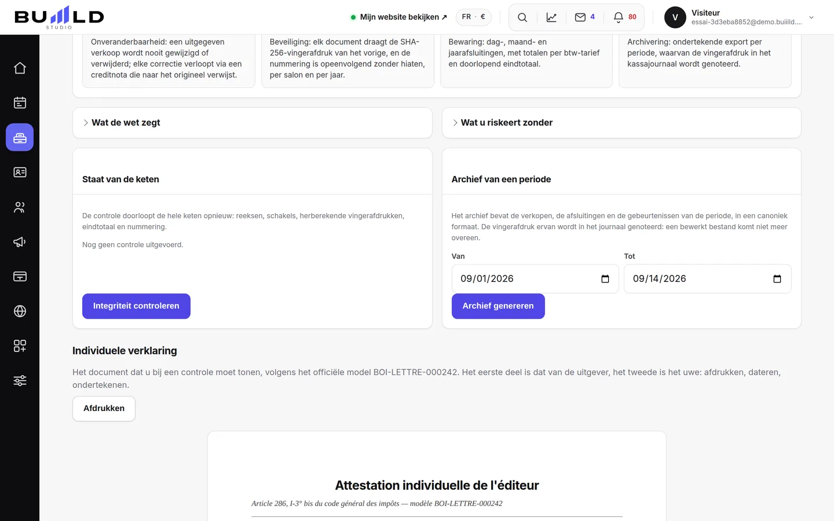The width and height of the screenshot is (834, 521).
Task: Click the 'Archief genereren' button
Action: click(498, 306)
